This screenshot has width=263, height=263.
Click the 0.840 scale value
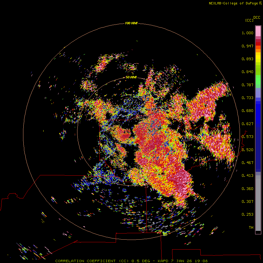(248, 72)
